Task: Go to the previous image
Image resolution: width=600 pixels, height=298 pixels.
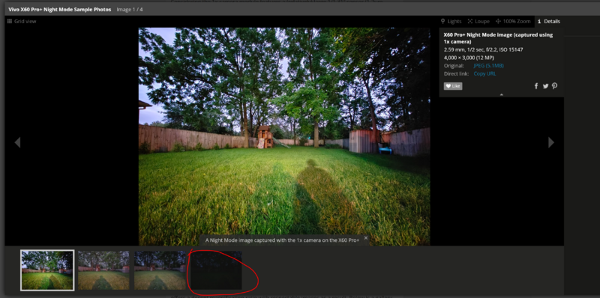Action: point(17,142)
